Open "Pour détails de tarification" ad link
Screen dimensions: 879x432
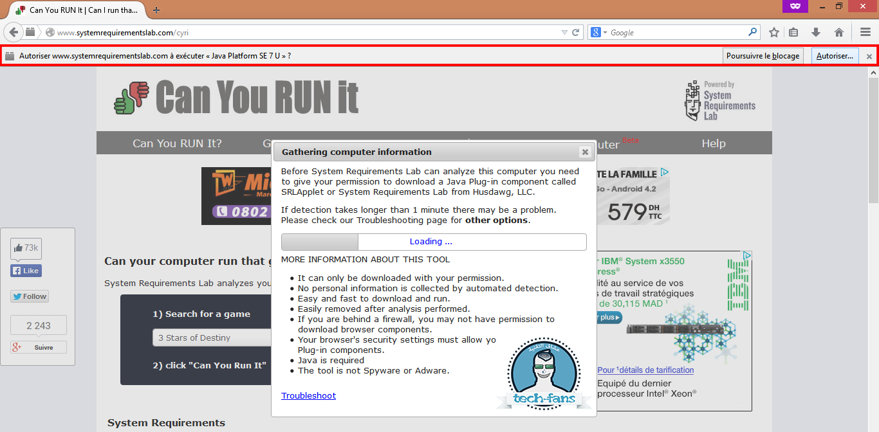(645, 370)
